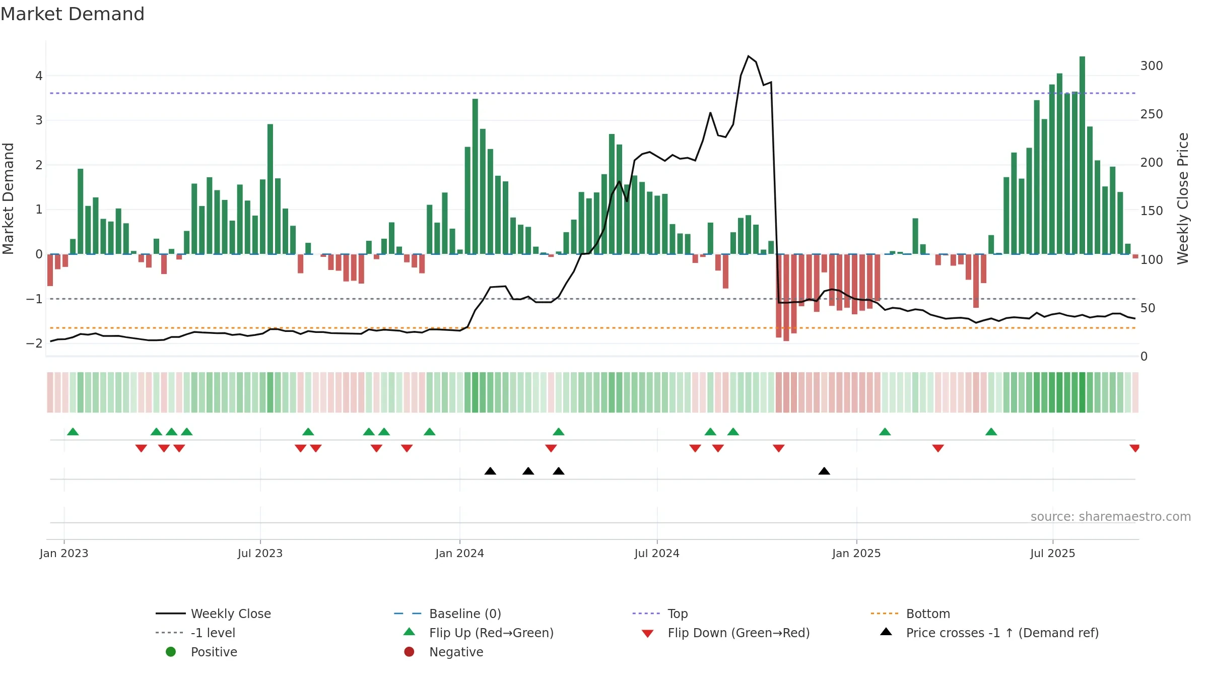Toggle the Weekly Close legend entry
Viewport: 1209px width, 680px height.
pos(214,614)
